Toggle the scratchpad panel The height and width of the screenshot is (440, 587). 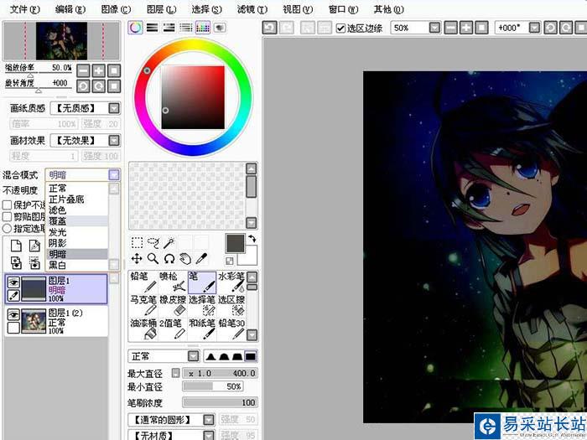(x=220, y=28)
